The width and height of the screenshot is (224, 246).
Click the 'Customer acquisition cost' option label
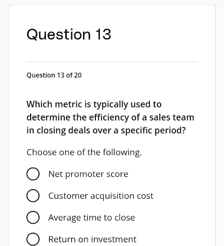tap(101, 196)
